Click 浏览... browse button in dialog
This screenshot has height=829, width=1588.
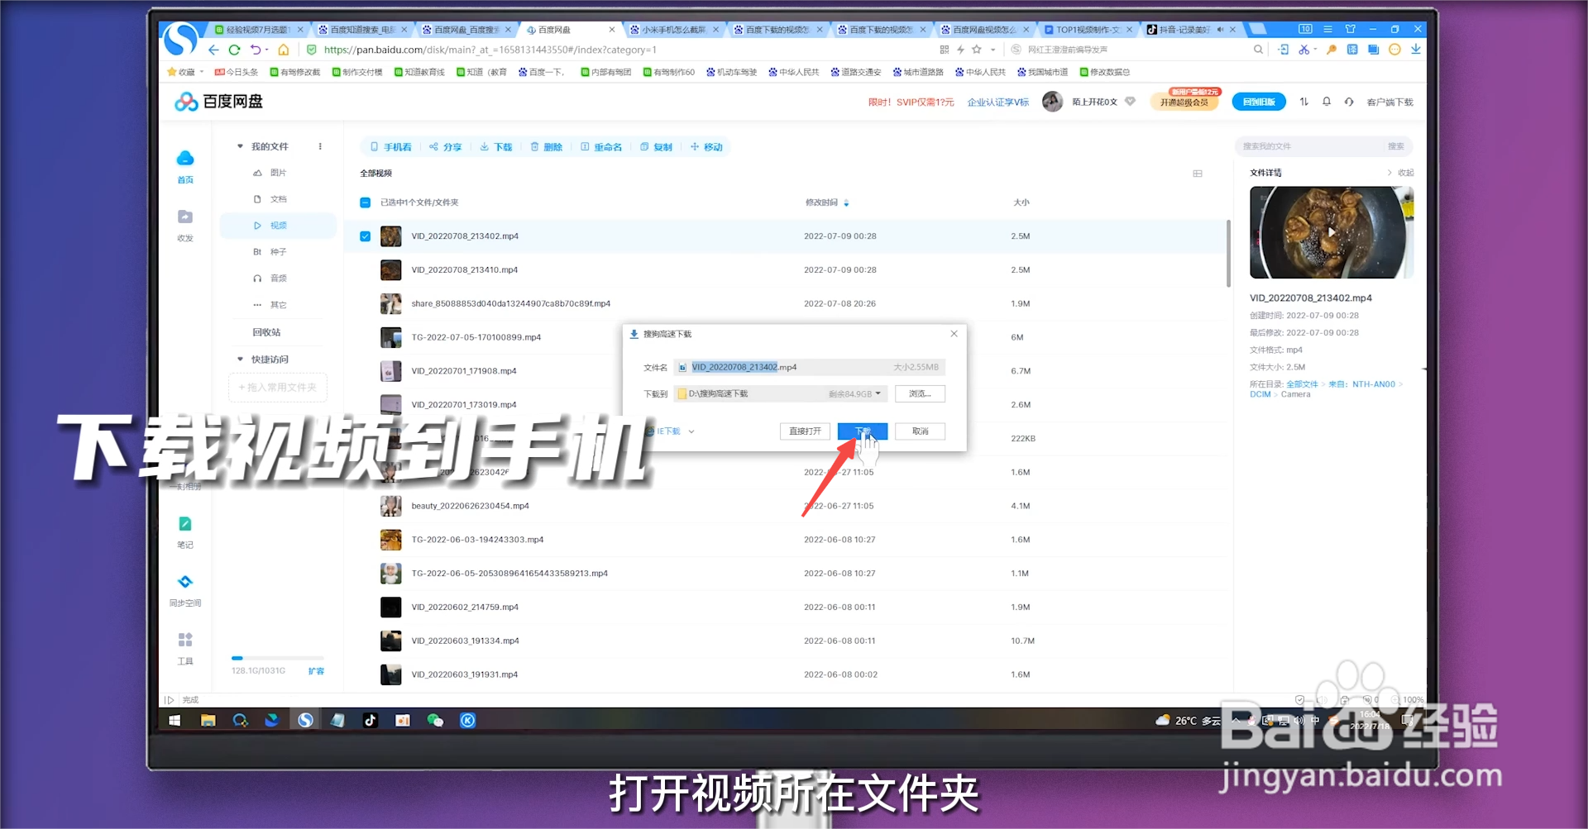point(920,393)
